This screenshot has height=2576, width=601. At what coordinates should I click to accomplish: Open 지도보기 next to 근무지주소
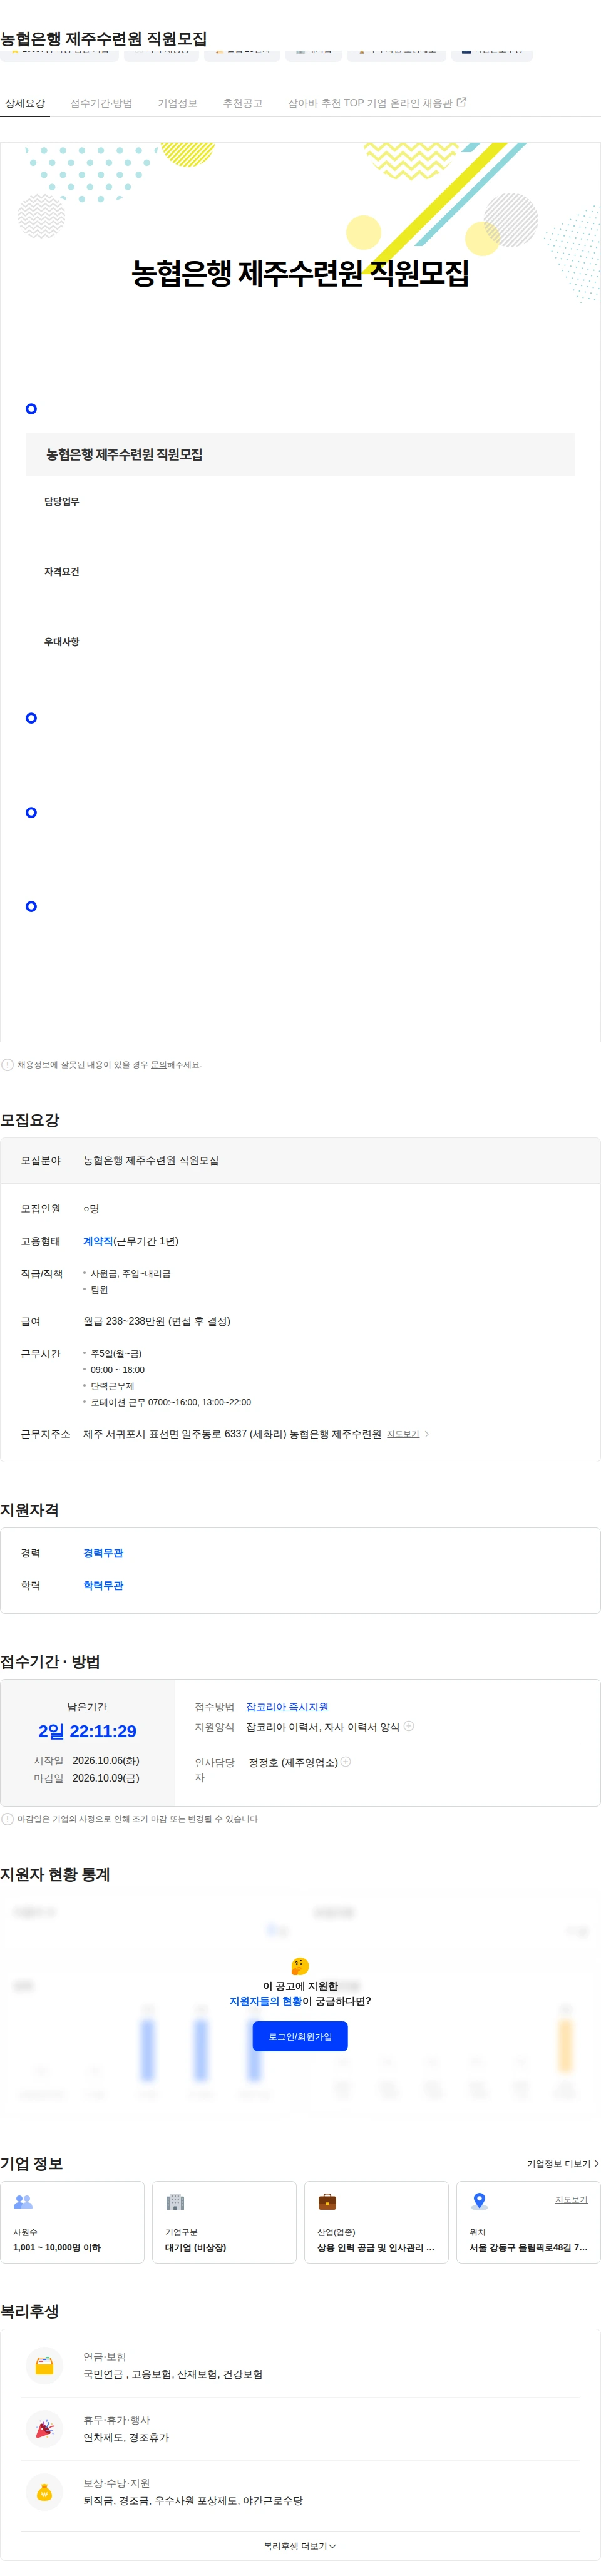tap(403, 1434)
